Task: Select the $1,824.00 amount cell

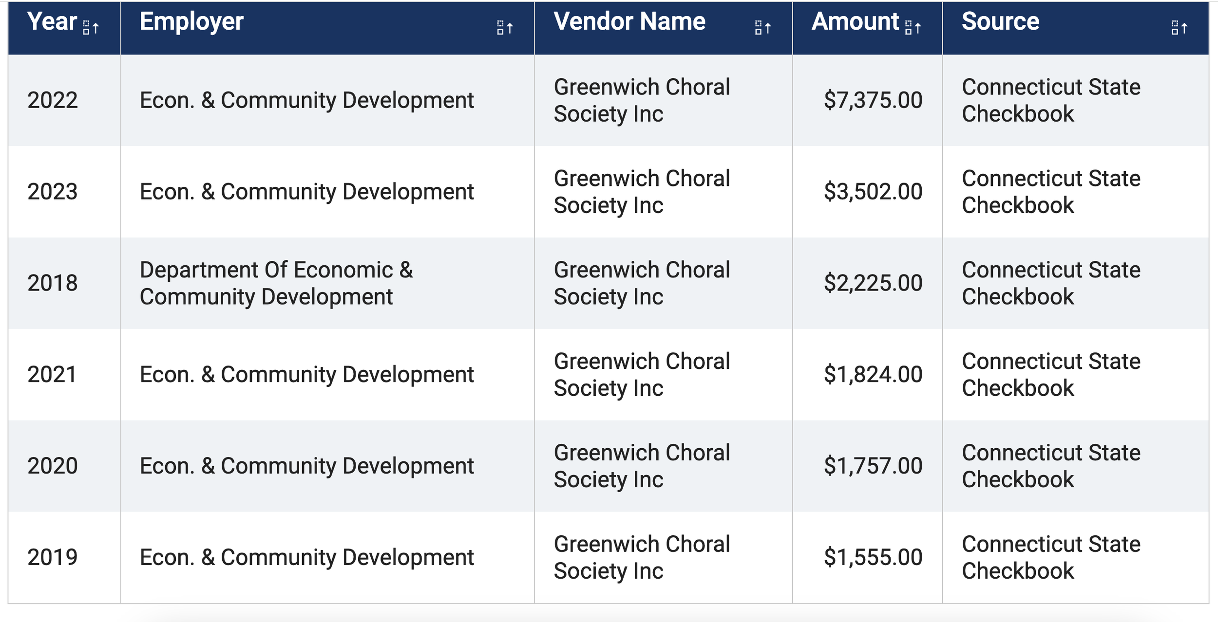Action: coord(873,375)
